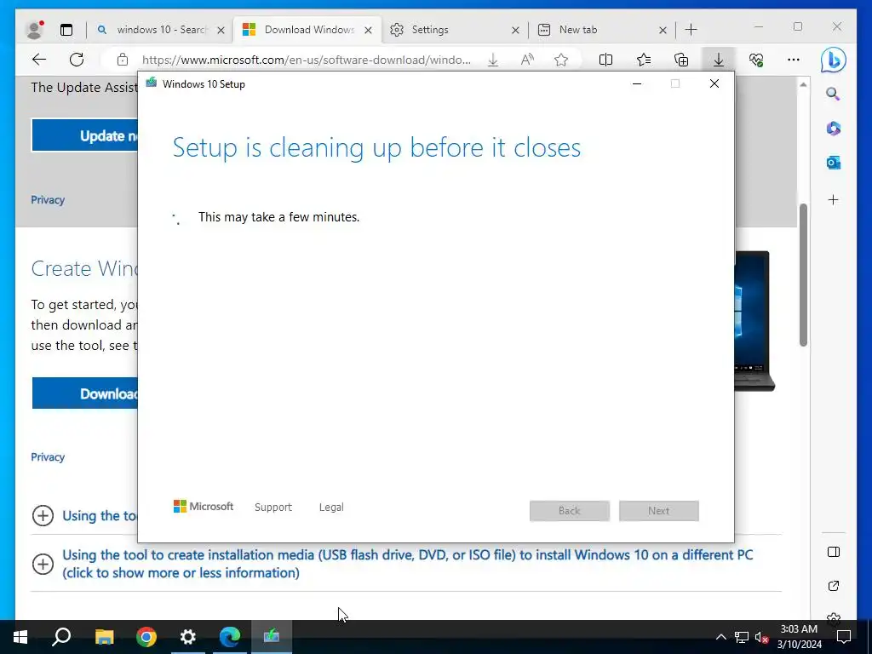The width and height of the screenshot is (872, 654).
Task: Click the Update now button in Edge
Action: pos(84,135)
